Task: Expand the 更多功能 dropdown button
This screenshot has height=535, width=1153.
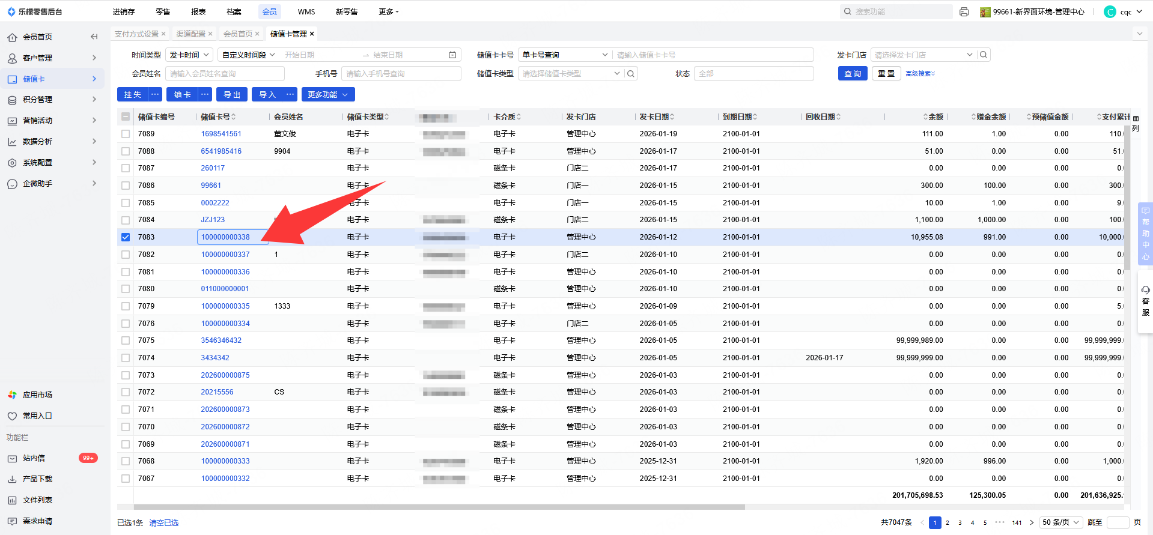Action: click(x=327, y=95)
